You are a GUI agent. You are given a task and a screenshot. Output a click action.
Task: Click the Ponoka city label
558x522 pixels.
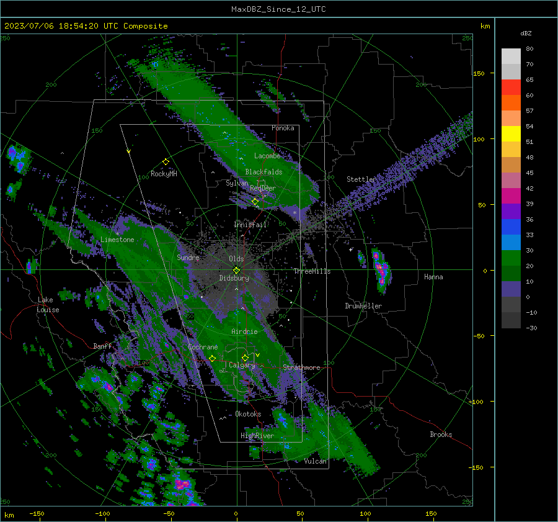[283, 128]
